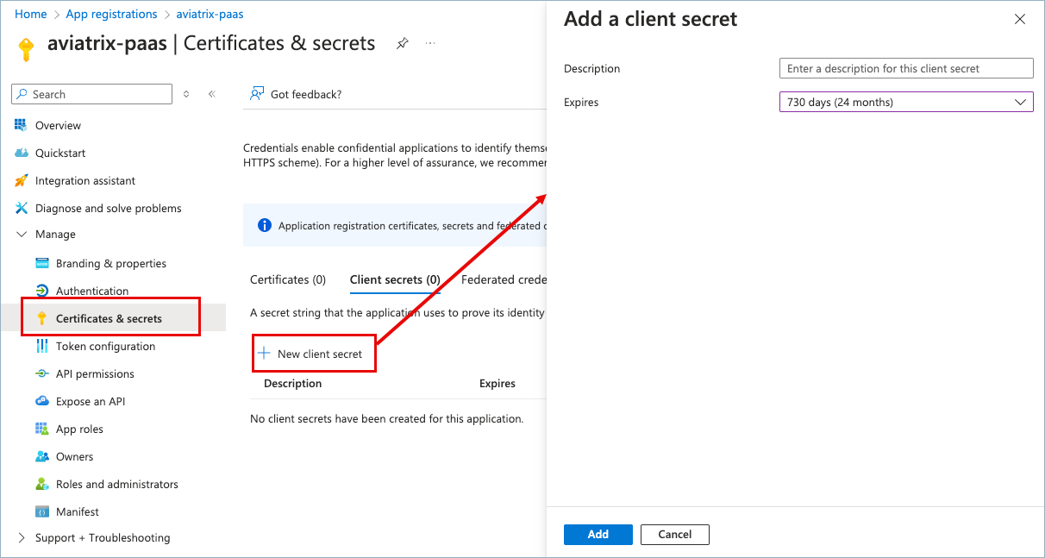This screenshot has width=1045, height=558.
Task: Collapse the Manage section
Action: pos(22,234)
